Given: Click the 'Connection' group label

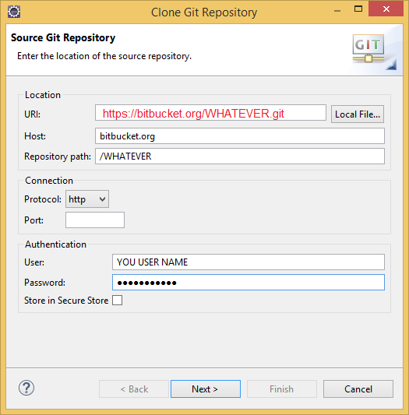Looking at the screenshot, I should click(x=49, y=181).
